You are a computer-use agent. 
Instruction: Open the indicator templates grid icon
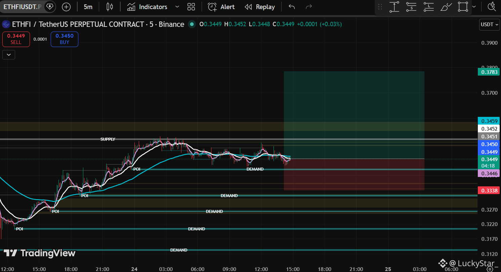pyautogui.click(x=191, y=7)
